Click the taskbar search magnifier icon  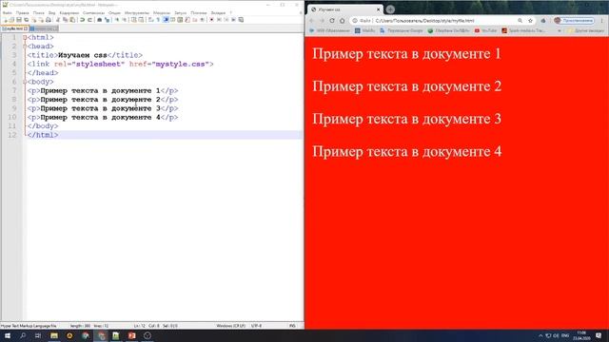pos(23,335)
